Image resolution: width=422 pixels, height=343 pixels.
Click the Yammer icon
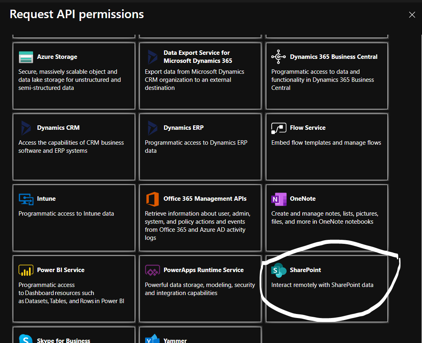coord(152,339)
